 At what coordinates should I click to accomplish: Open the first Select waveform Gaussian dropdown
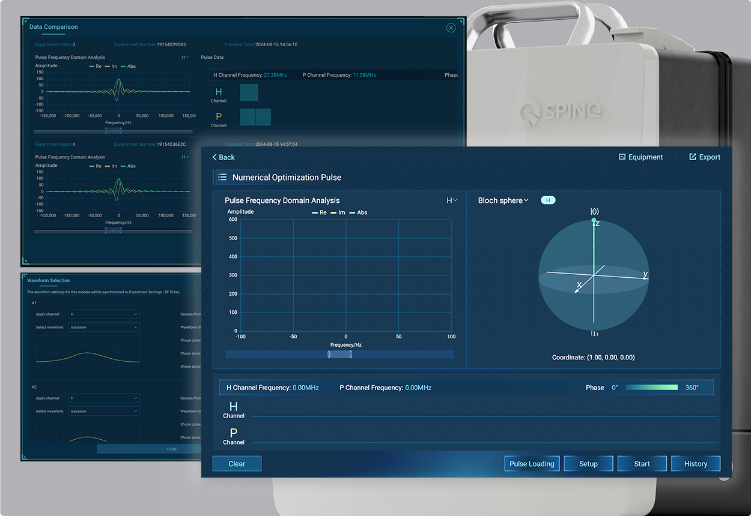click(x=104, y=327)
